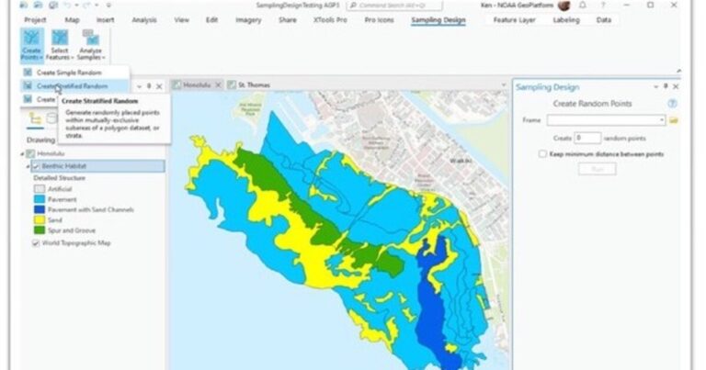Click the yellow Sand swatch
Screen dimensions: 706x370
40,219
